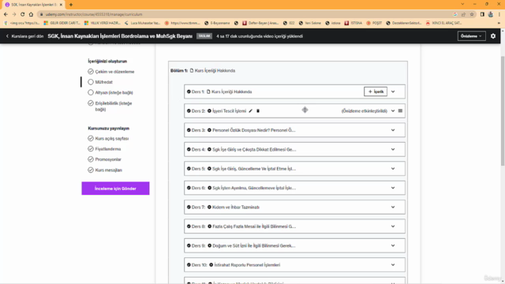This screenshot has height=284, width=505.
Task: Open the browser home page icon
Action: (x=31, y=14)
